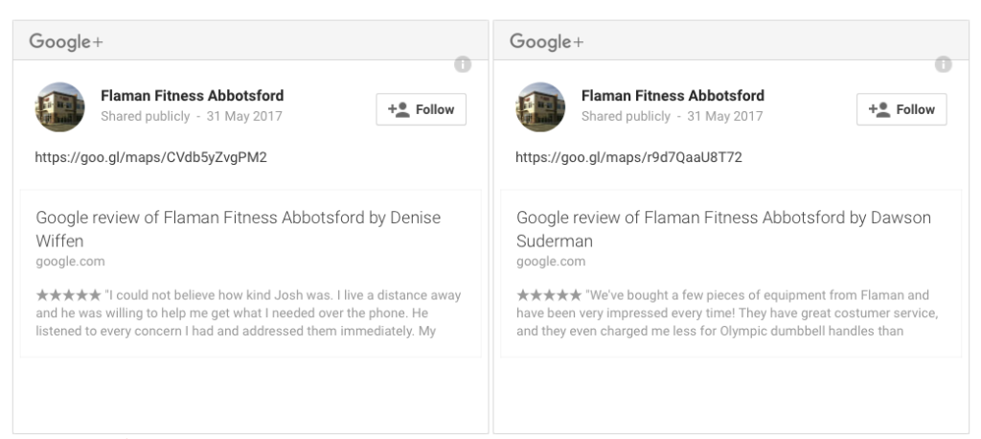Image resolution: width=981 pixels, height=439 pixels.
Task: Open the Google+ logo in the right card header
Action: tap(546, 42)
